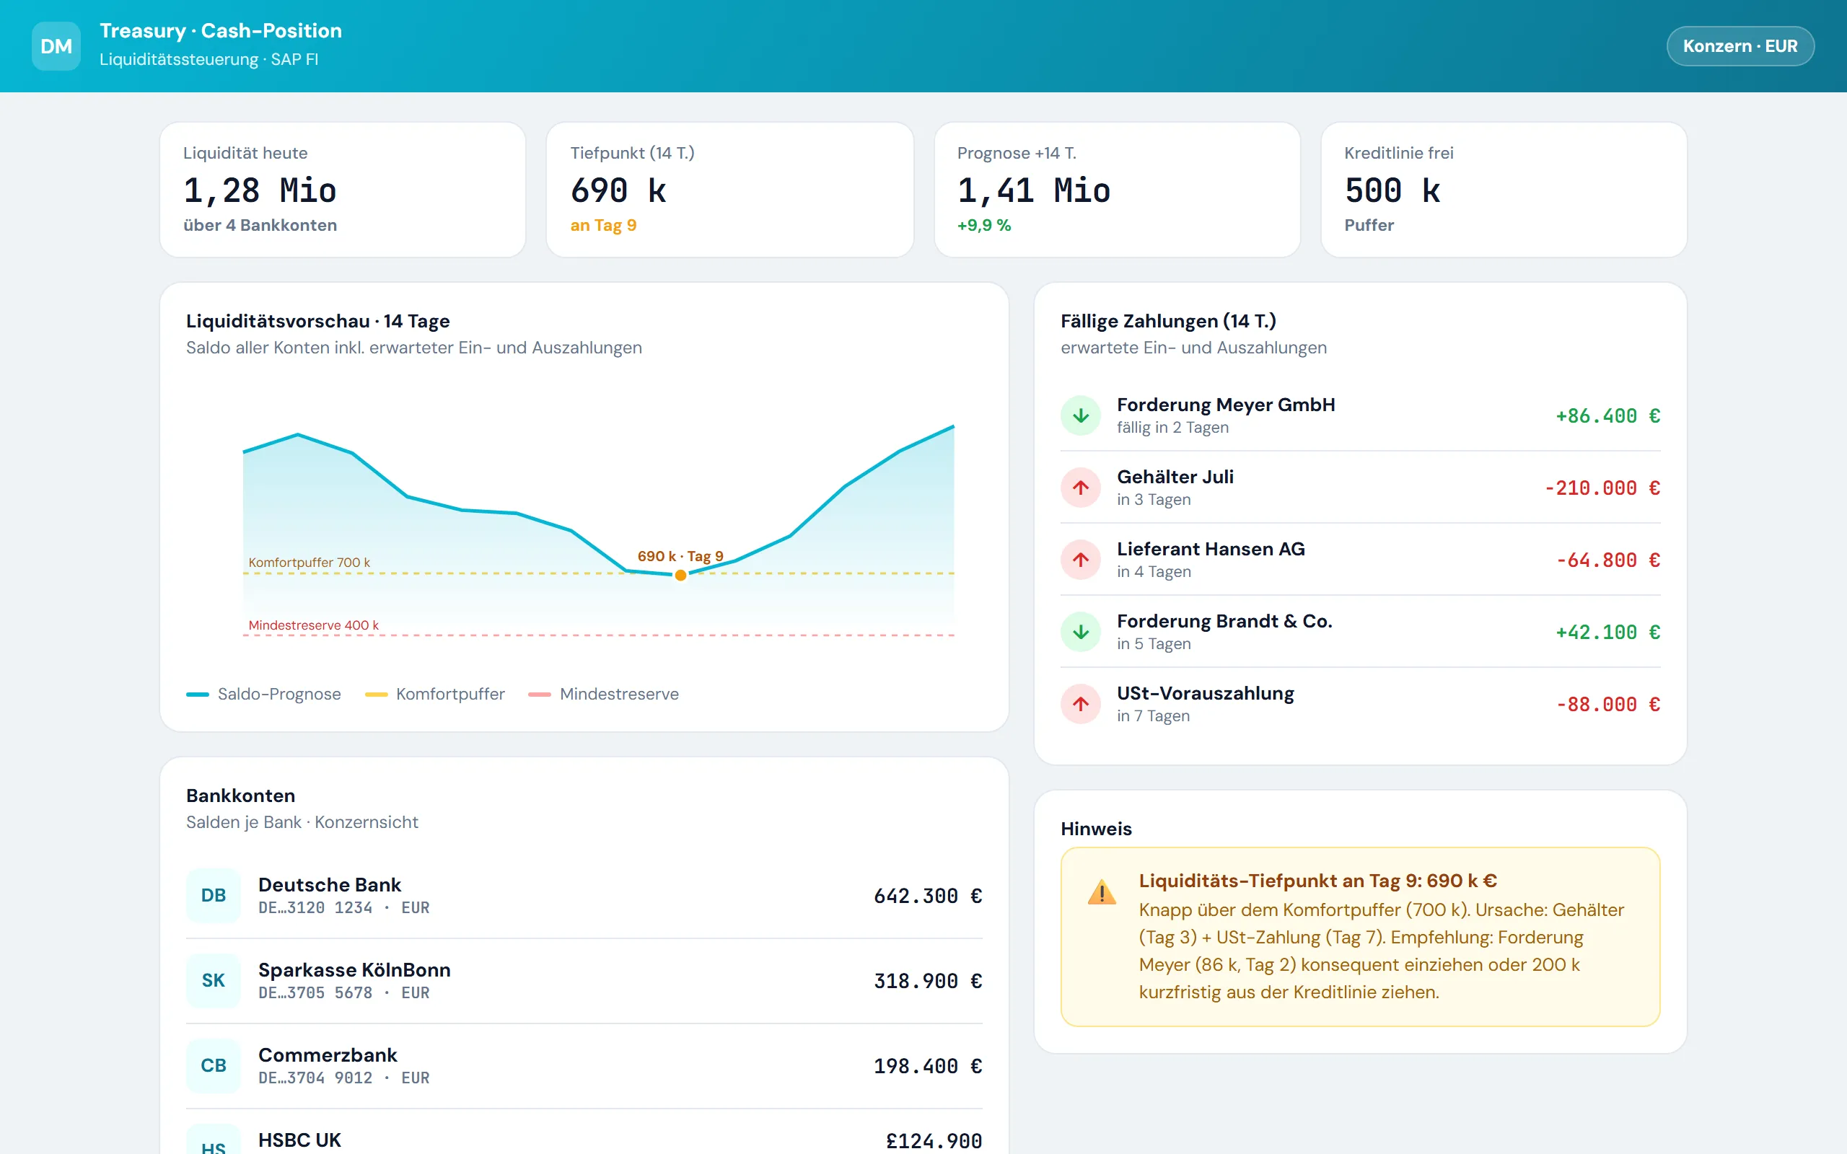Click the Liquiditäts-Tiefpunkt an Tag 9 heading
The image size is (1847, 1154).
(x=1317, y=881)
